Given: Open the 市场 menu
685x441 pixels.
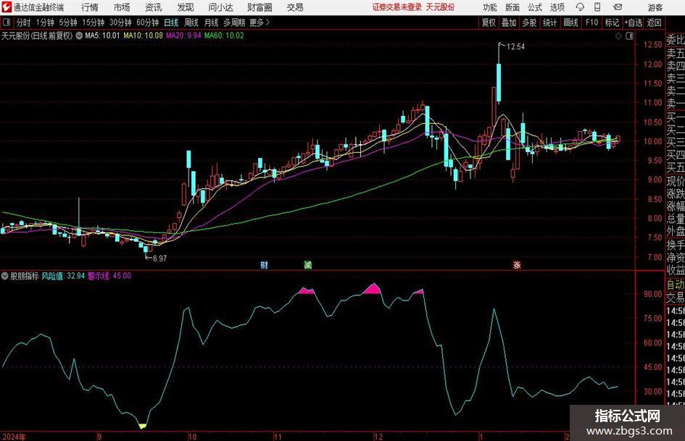Looking at the screenshot, I should point(122,7).
